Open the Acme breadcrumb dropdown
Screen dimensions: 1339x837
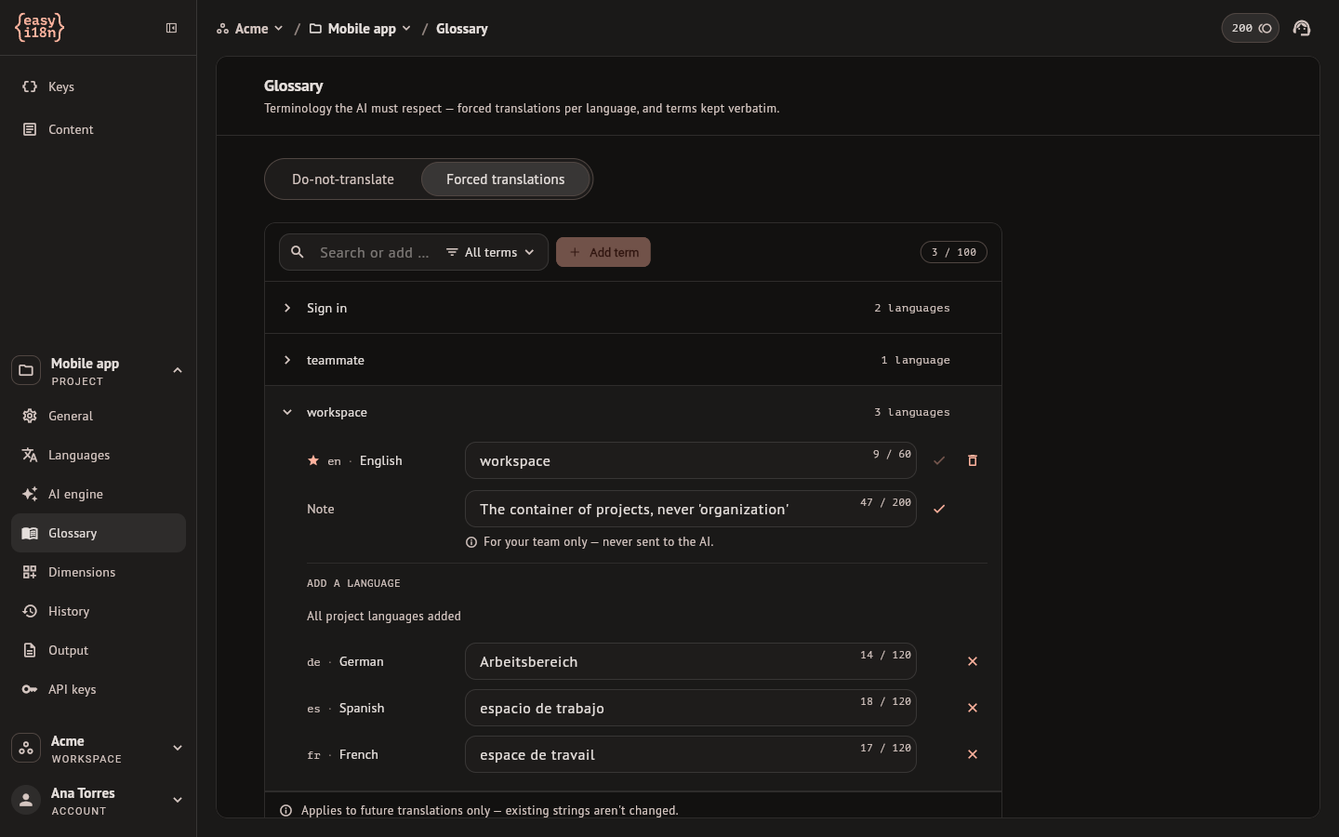tap(250, 29)
